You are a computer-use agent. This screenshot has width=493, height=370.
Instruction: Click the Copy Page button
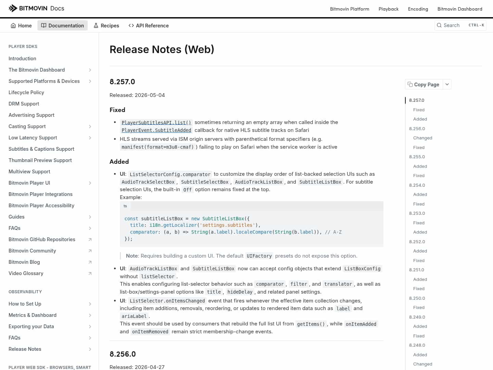coord(424,84)
